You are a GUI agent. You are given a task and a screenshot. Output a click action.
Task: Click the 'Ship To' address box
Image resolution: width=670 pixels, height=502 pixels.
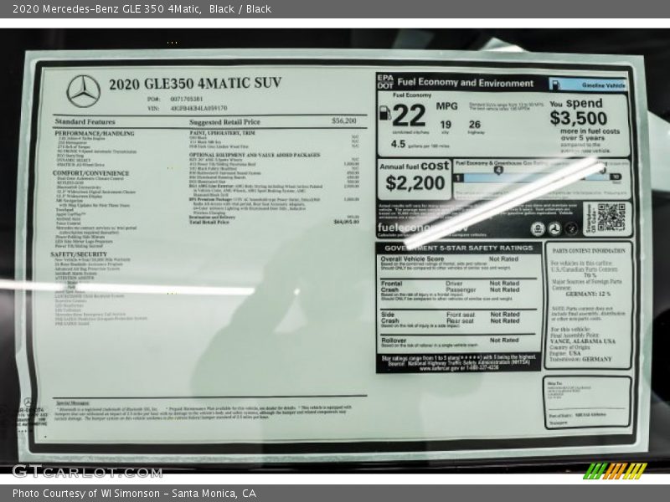coord(587,402)
